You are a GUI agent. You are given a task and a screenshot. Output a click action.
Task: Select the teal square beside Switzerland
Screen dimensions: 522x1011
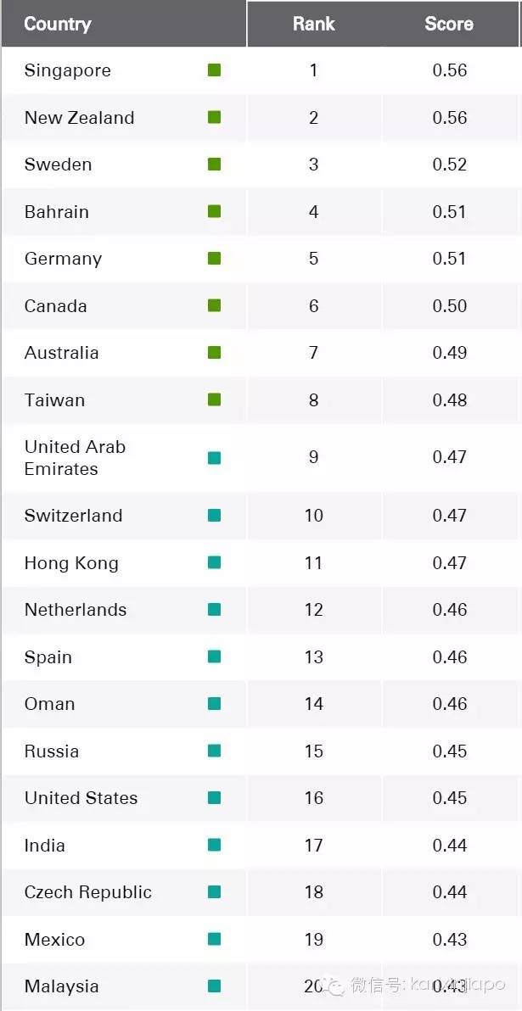pos(214,516)
